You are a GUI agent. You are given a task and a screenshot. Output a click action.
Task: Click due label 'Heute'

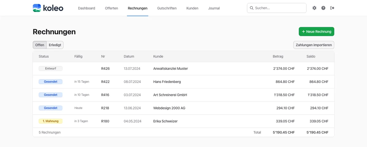(x=78, y=108)
